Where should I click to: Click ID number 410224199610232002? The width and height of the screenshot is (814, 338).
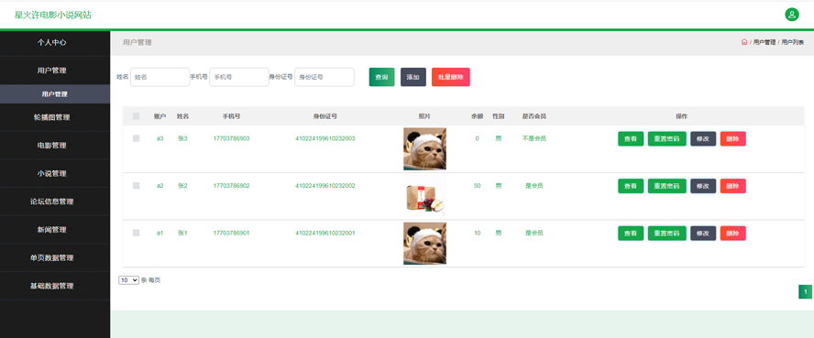[325, 186]
